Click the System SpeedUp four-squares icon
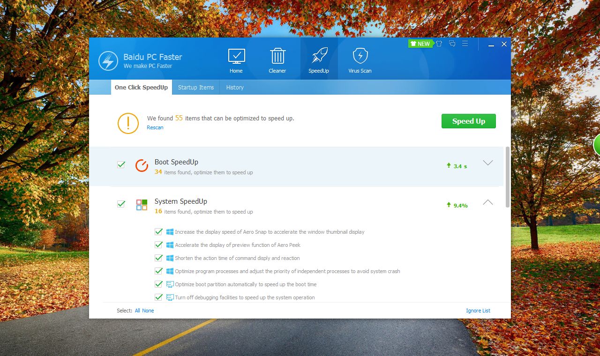 142,205
